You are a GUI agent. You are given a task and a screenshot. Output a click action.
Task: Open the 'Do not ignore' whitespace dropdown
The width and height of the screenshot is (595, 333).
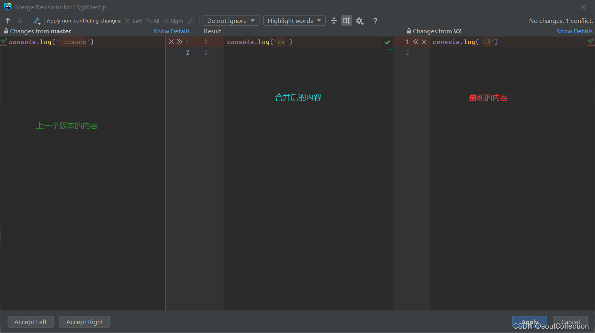[x=231, y=21]
